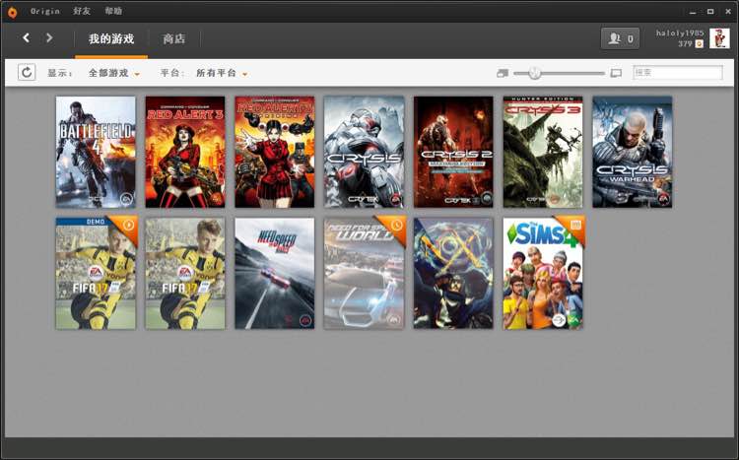
Task: Open the friends list counter button
Action: (x=620, y=38)
